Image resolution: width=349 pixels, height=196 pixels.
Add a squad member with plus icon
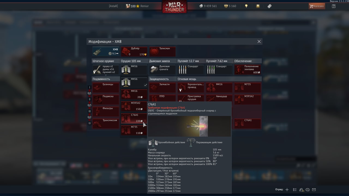pyautogui.click(x=287, y=189)
